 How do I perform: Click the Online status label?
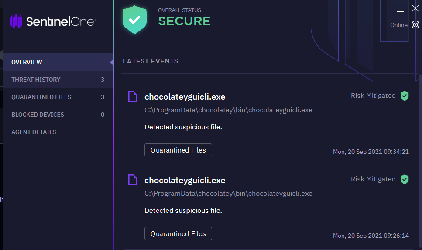(x=399, y=25)
